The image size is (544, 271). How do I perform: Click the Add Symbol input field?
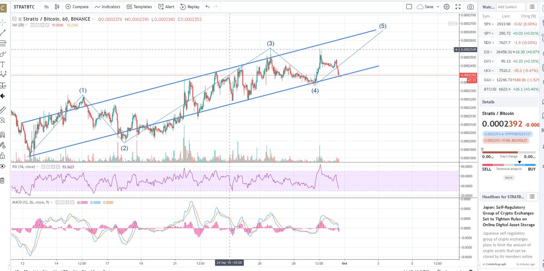coord(511,7)
